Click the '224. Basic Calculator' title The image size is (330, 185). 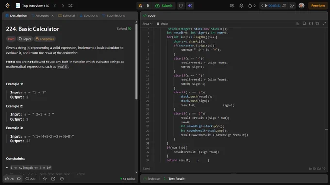tap(33, 29)
